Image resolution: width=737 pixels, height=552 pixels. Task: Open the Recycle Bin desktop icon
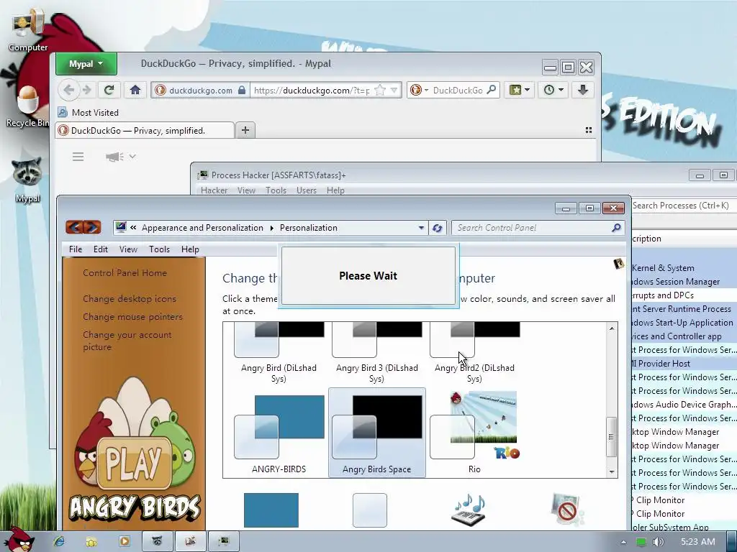pos(27,106)
